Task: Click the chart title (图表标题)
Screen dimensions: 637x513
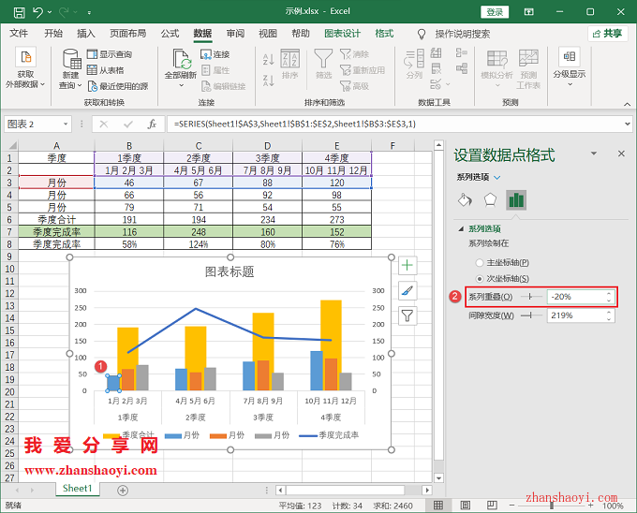Action: click(x=230, y=271)
